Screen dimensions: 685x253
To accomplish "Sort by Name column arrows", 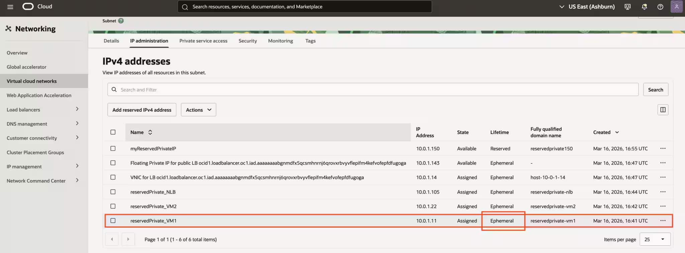I will [150, 132].
